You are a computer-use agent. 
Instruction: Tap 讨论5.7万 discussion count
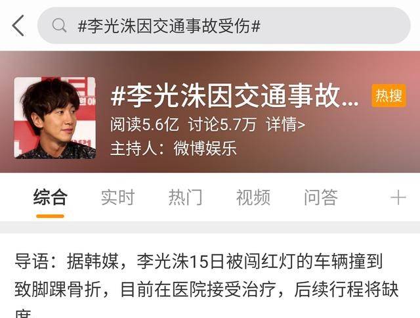pyautogui.click(x=222, y=124)
